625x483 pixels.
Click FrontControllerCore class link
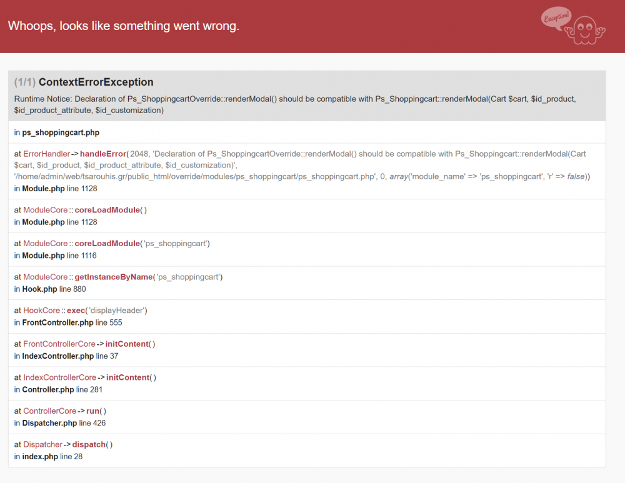pyautogui.click(x=59, y=344)
